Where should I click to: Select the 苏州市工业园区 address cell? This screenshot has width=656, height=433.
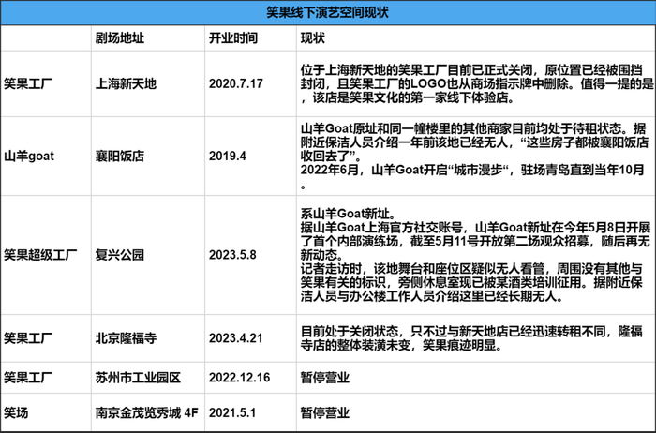[138, 378]
